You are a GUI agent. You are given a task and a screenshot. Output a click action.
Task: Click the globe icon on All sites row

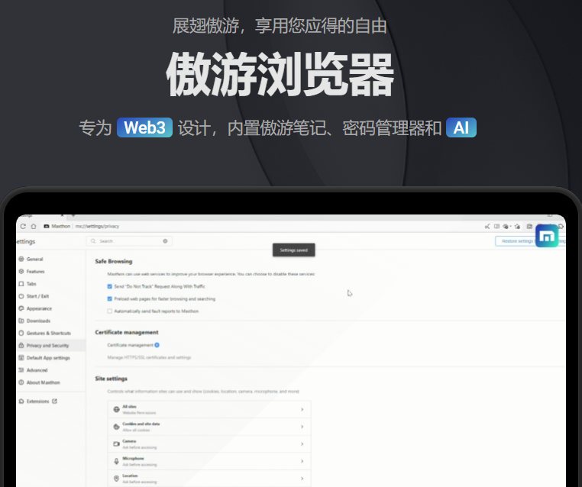point(116,409)
